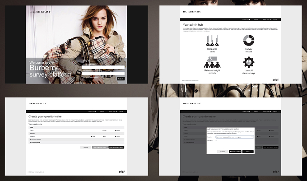Click 'Launch/ view surveys' label text
The image size is (307, 181).
[x=249, y=72]
